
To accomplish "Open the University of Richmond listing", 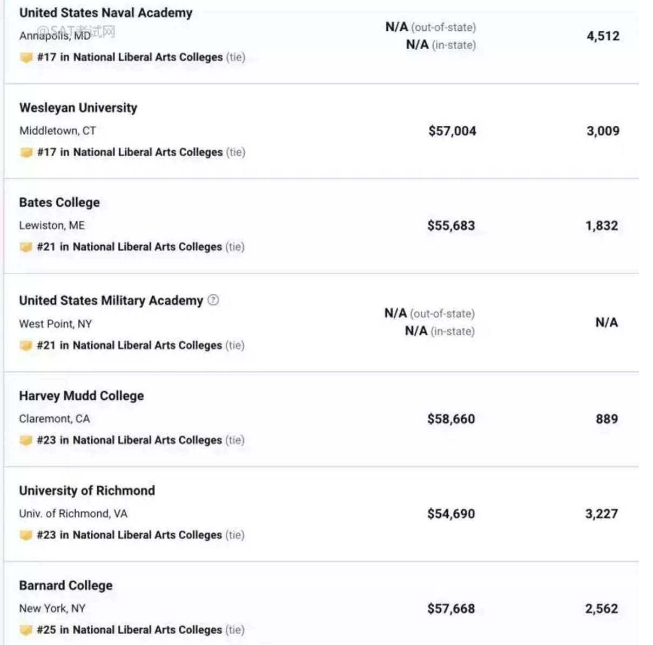I will [x=87, y=491].
